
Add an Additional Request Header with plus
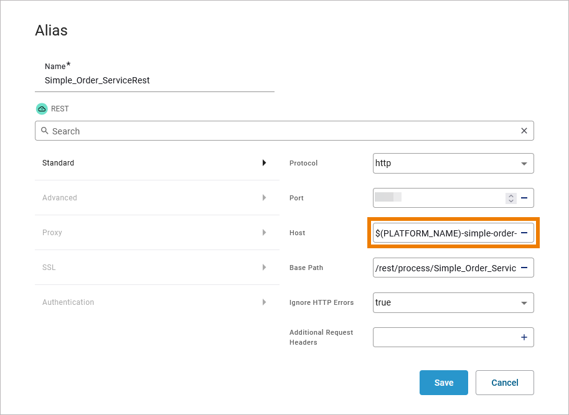(524, 337)
